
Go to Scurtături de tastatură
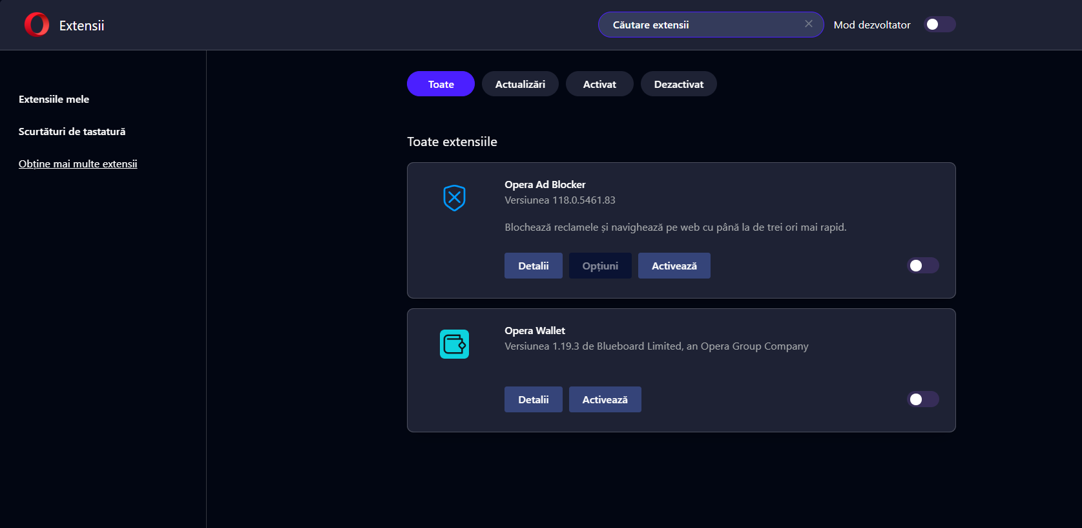(72, 131)
